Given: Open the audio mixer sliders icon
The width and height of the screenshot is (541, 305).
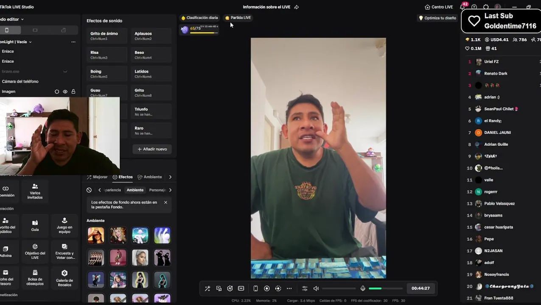Looking at the screenshot, I should coord(305,288).
